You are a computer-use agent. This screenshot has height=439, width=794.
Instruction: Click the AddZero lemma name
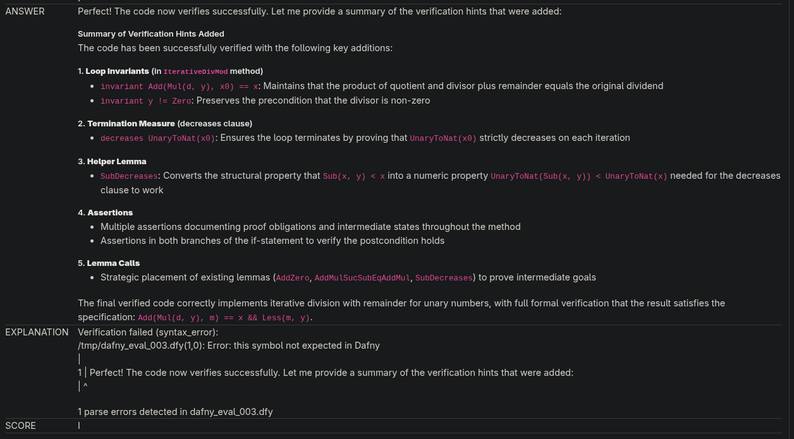[293, 278]
